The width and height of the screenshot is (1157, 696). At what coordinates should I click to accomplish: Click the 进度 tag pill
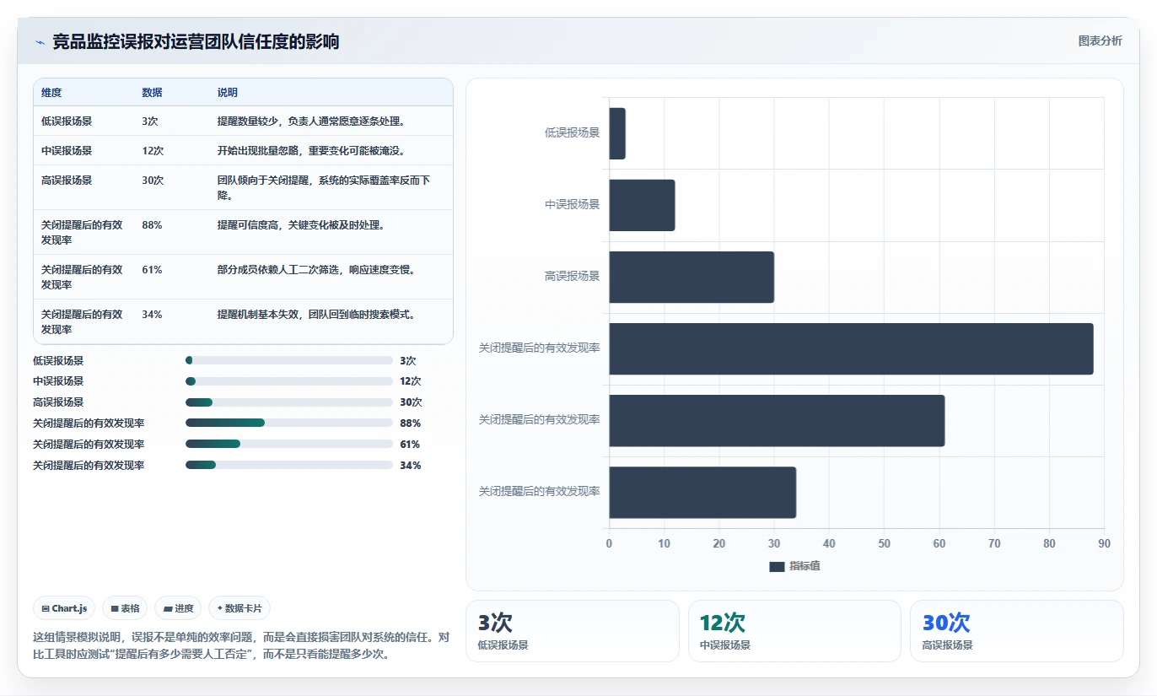pos(178,608)
